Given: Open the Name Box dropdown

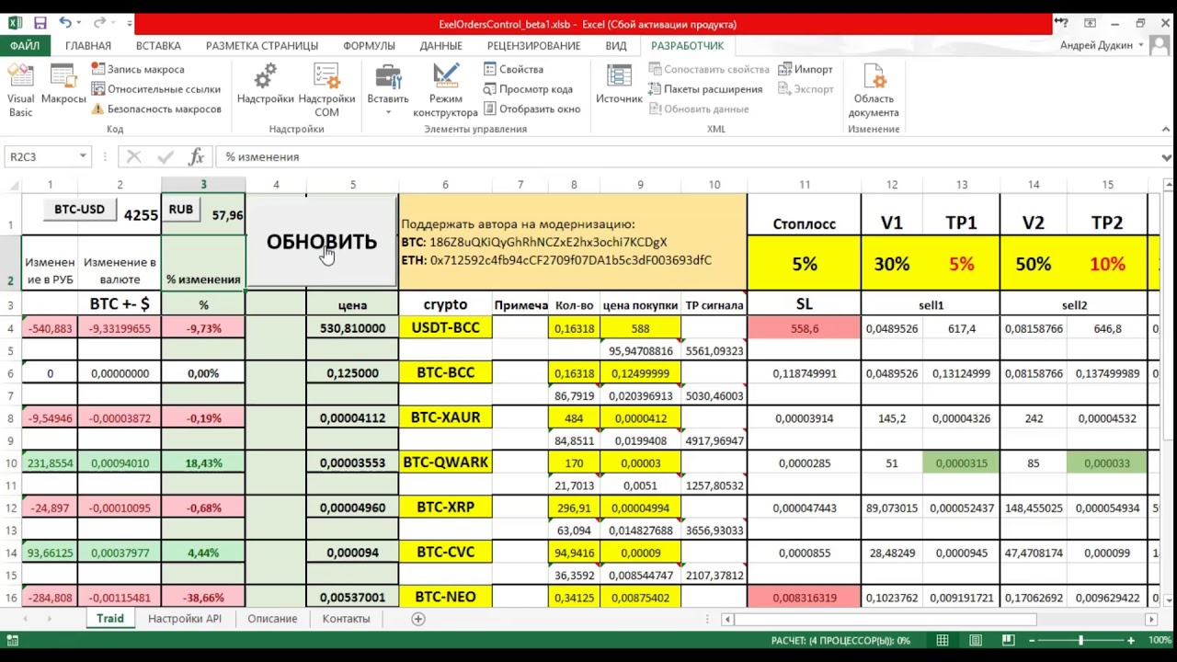Looking at the screenshot, I should pos(83,157).
